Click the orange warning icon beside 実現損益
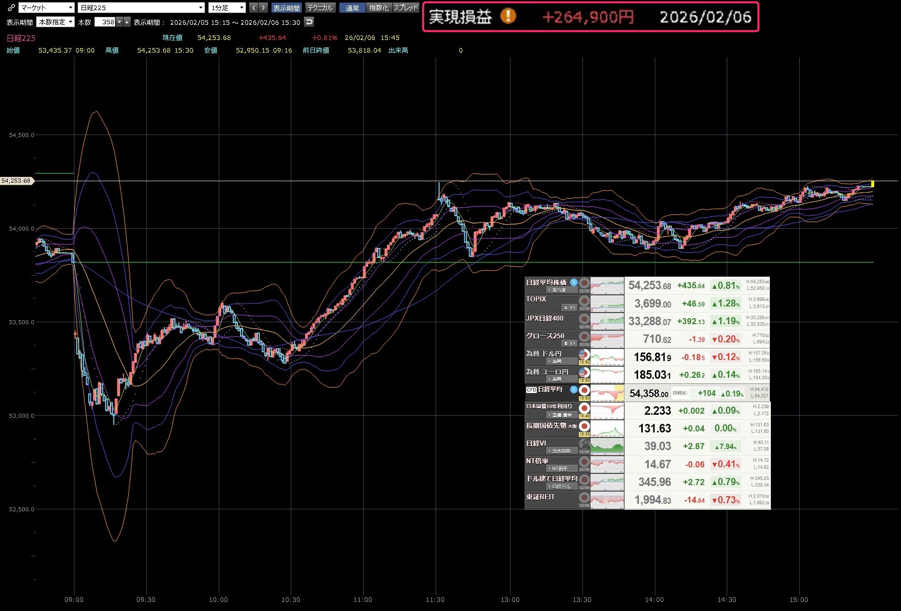Screen dimensions: 901x611 click(x=508, y=16)
